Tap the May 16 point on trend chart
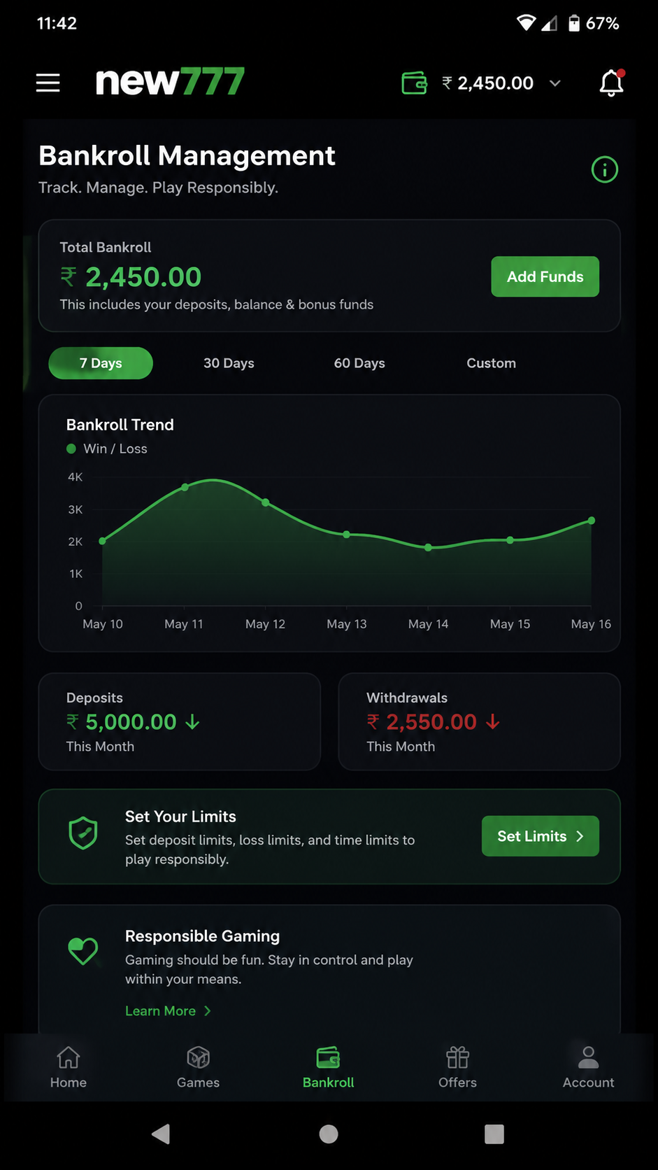The height and width of the screenshot is (1170, 658). 592,521
